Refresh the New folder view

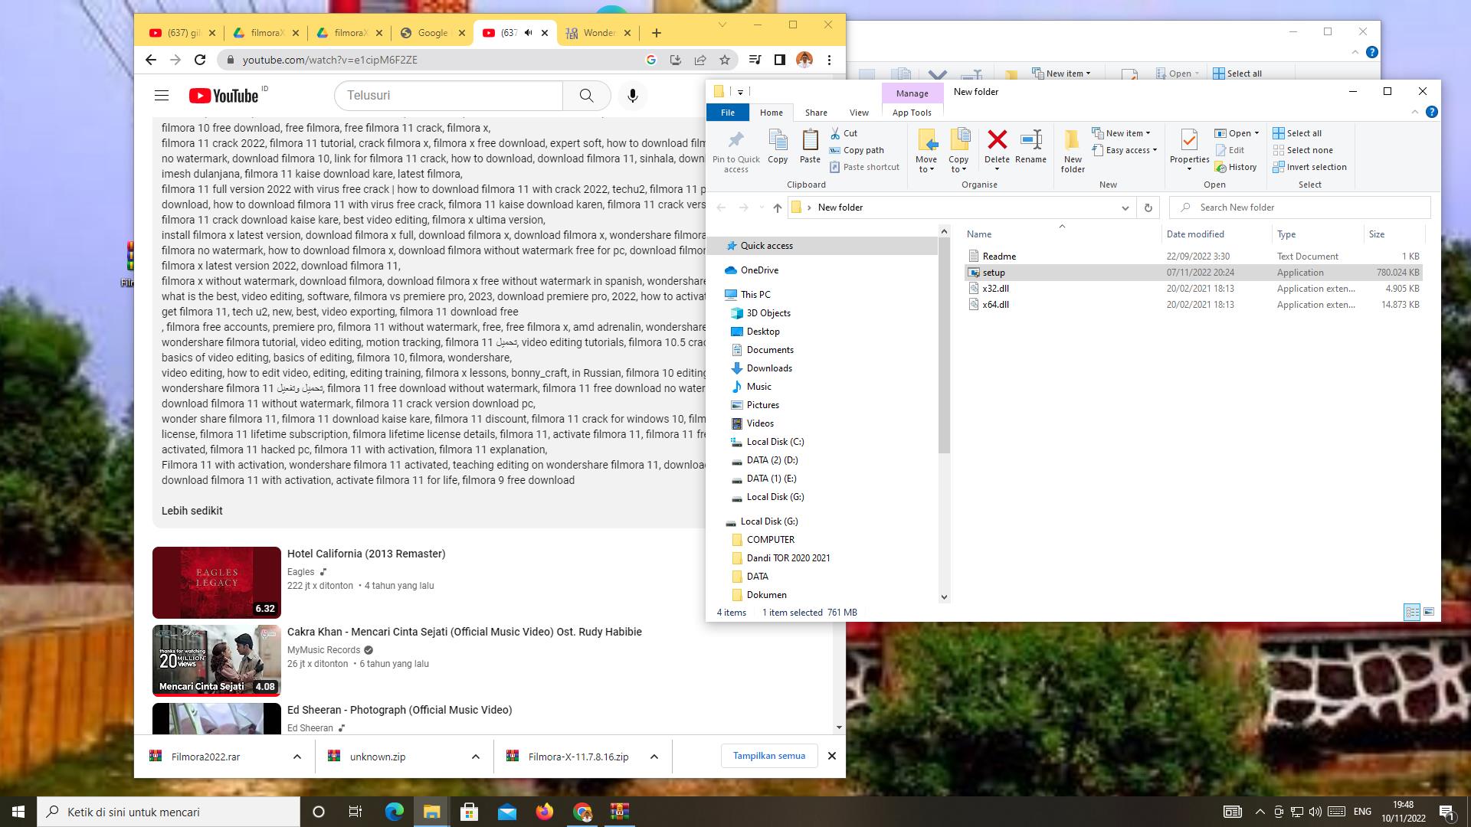[x=1148, y=208]
